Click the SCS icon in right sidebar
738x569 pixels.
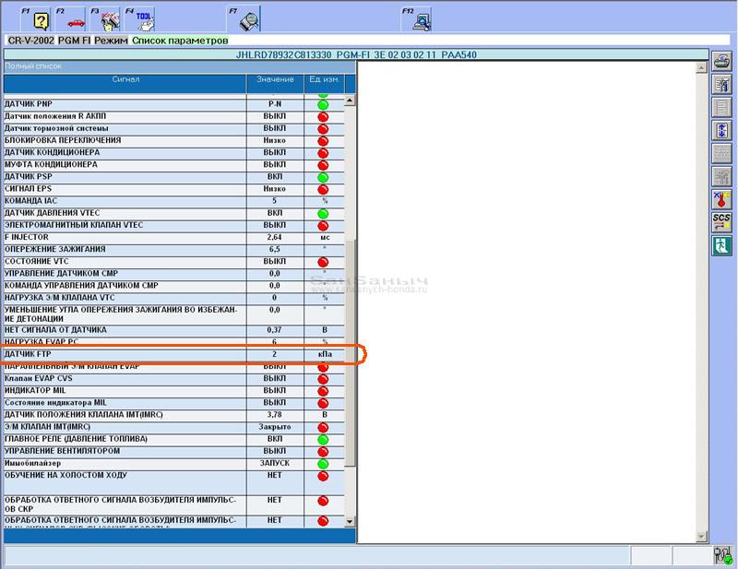(721, 223)
